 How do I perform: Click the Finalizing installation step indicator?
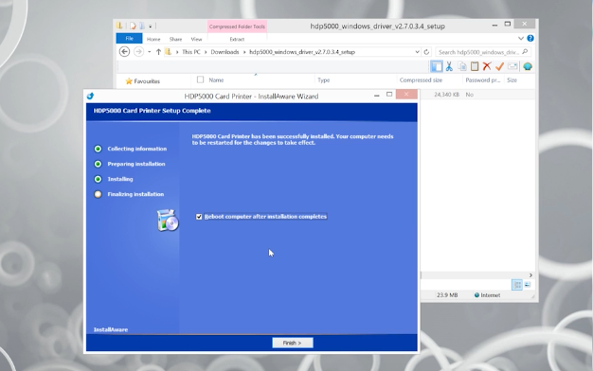pyautogui.click(x=98, y=194)
